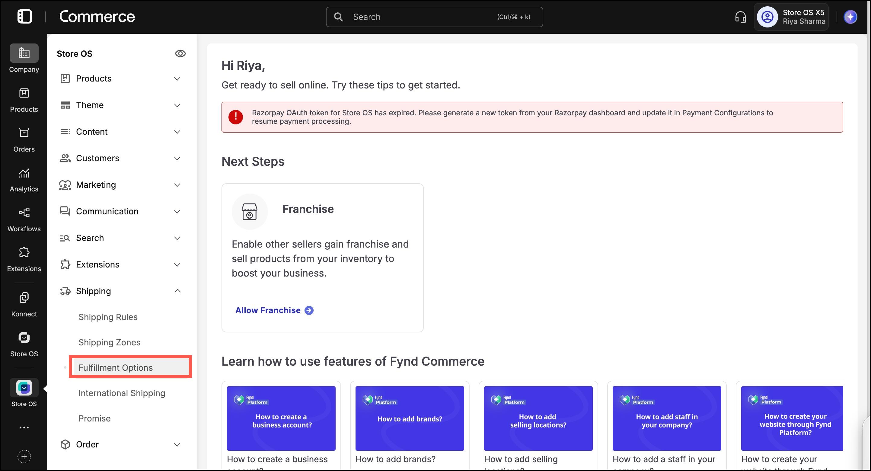This screenshot has height=471, width=871.
Task: Click the headset support icon
Action: (741, 17)
